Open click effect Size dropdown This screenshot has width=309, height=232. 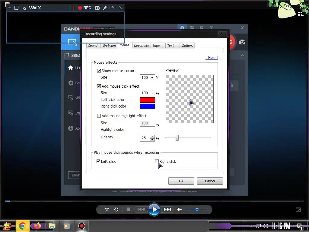click(x=147, y=93)
